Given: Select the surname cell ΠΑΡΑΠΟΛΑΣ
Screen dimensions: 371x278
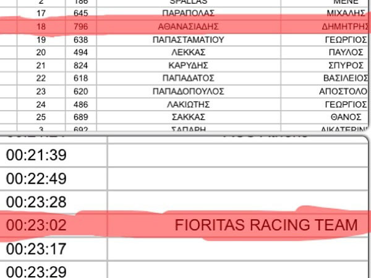Looking at the screenshot, I should pyautogui.click(x=189, y=13).
